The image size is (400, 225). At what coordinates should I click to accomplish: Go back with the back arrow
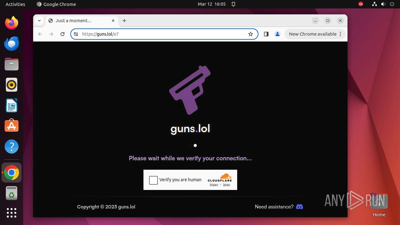[x=40, y=34]
